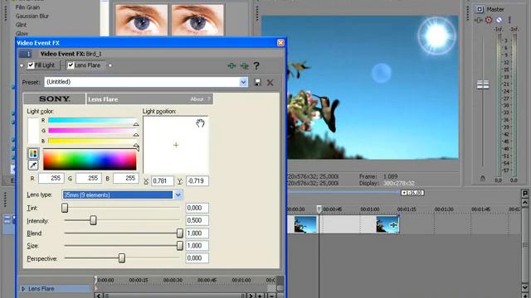Viewport: 531px width, 298px height.
Task: Open the plug-in help question mark
Action: click(256, 65)
